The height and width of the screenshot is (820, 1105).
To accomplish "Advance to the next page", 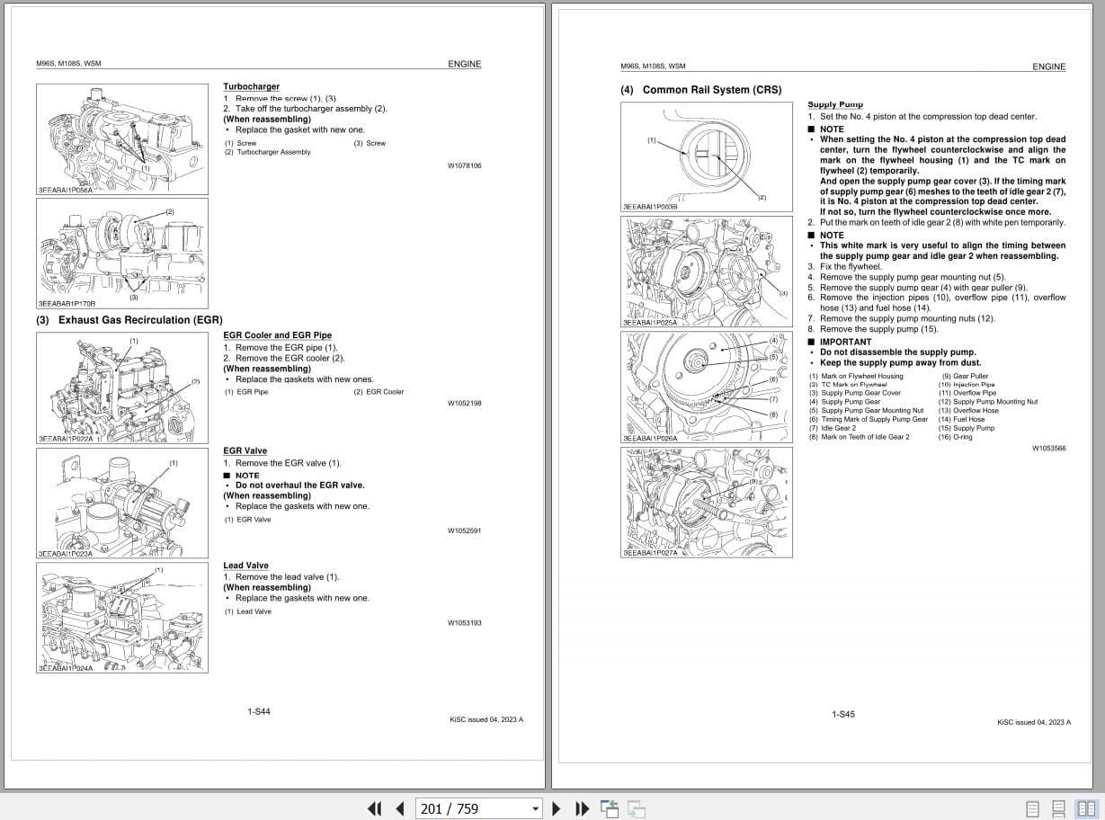I will pos(557,808).
